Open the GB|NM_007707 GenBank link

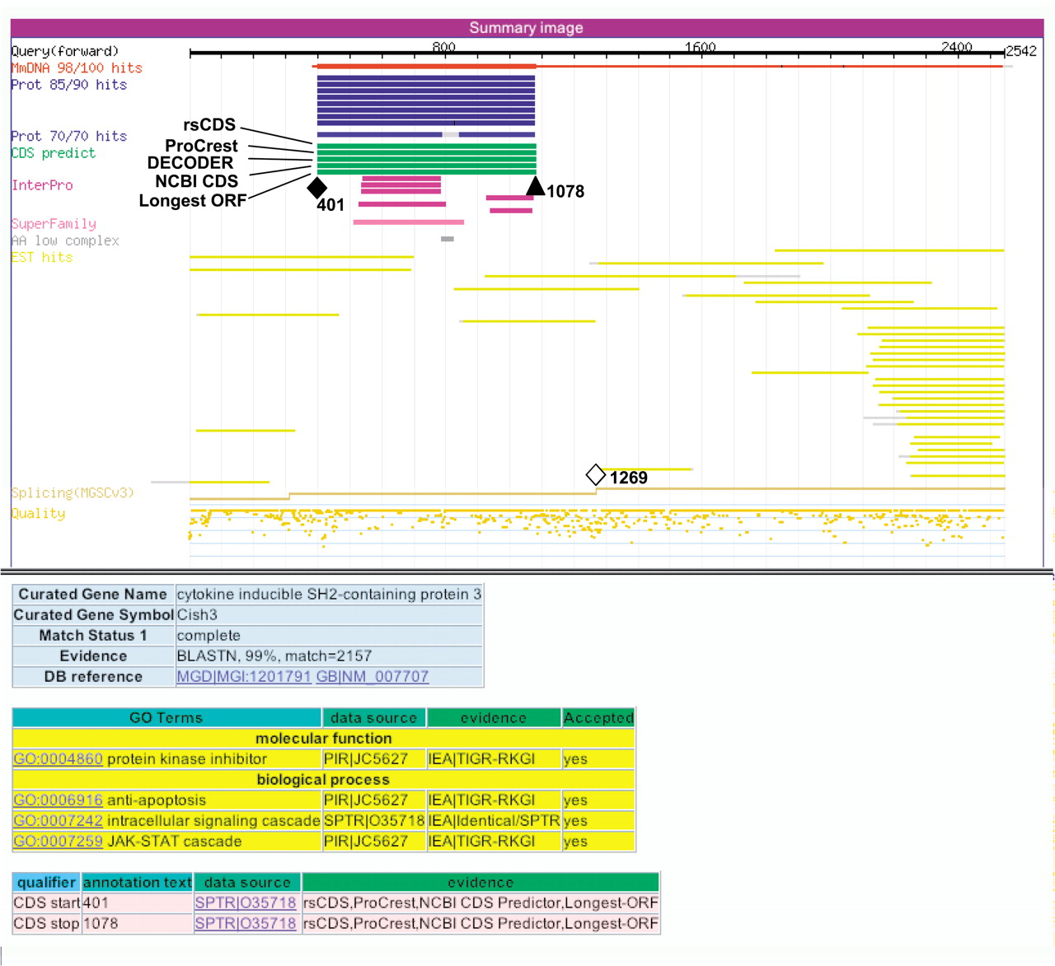(373, 676)
